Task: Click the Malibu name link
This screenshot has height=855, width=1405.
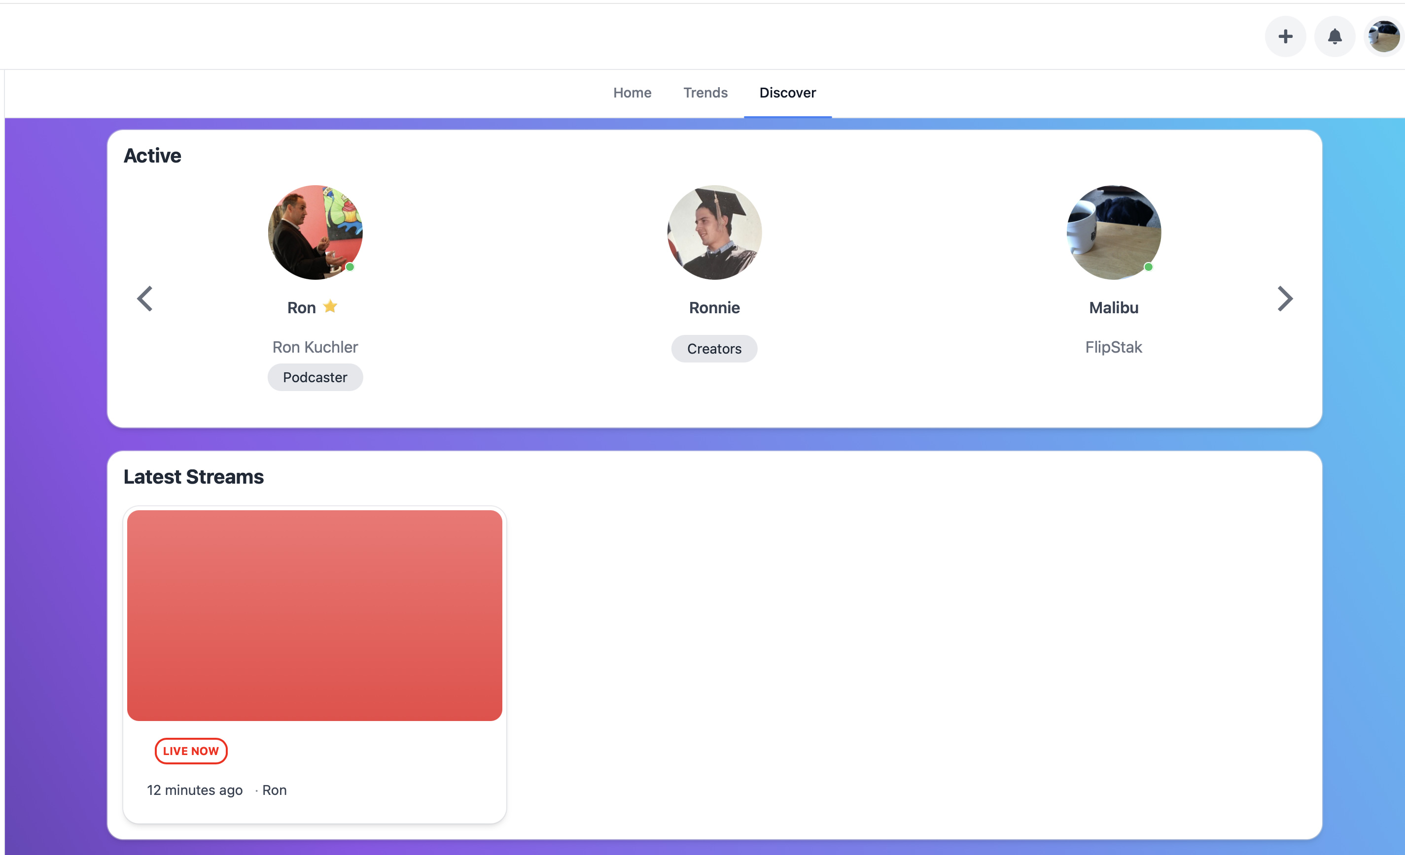Action: [x=1113, y=308]
